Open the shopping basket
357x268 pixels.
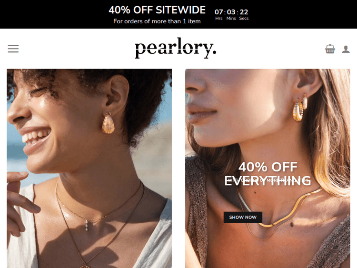coord(330,49)
